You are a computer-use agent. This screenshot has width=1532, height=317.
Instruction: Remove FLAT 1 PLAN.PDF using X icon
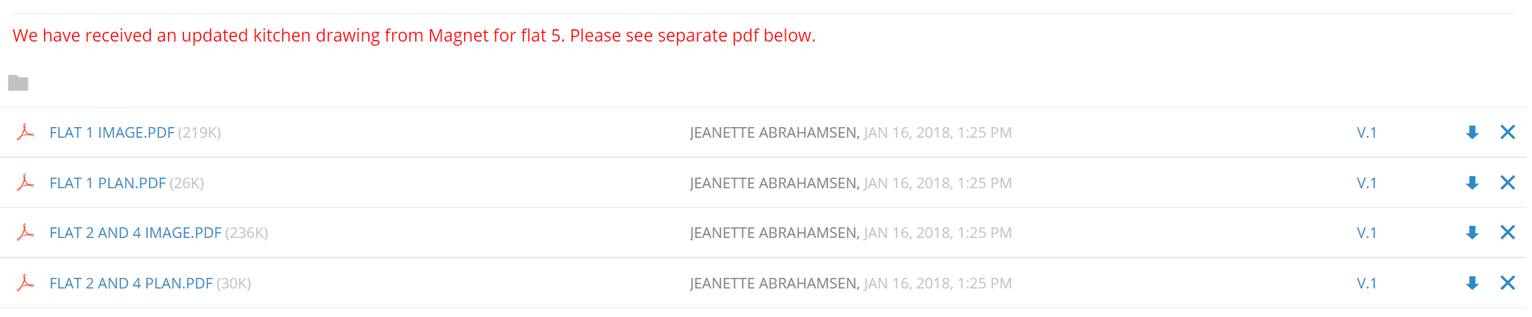pyautogui.click(x=1508, y=183)
